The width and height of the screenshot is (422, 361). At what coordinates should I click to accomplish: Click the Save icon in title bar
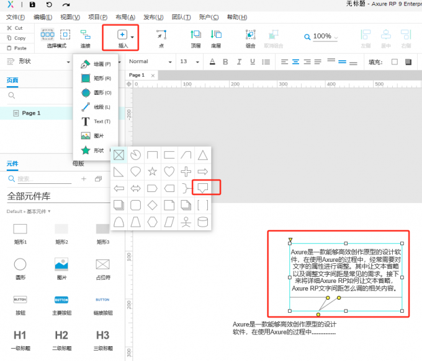[32, 4]
